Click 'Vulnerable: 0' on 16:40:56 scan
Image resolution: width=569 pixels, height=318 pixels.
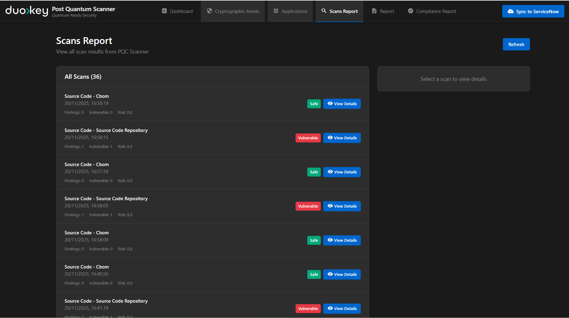(x=101, y=283)
